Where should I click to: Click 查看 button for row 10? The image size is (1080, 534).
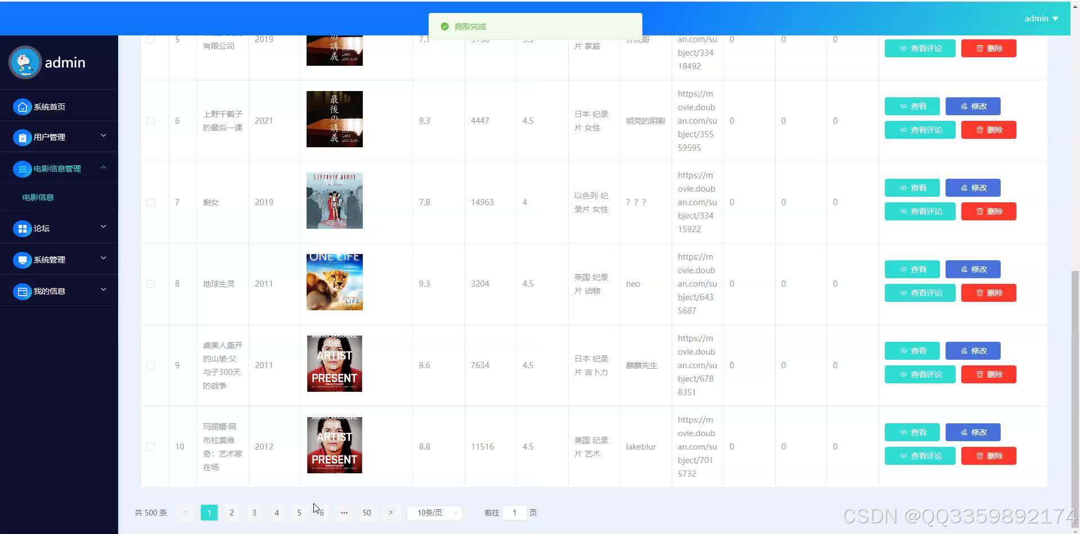[x=912, y=432]
